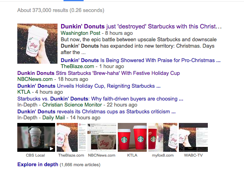Open the 'reveals its Christmas cups' headline
The image size is (244, 173).
[96, 112]
